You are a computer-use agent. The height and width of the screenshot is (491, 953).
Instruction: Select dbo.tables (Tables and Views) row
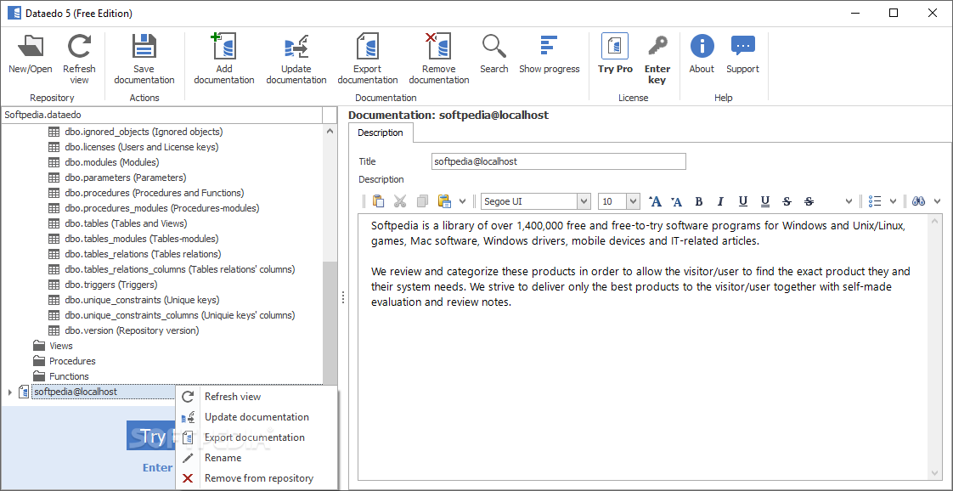click(x=116, y=223)
